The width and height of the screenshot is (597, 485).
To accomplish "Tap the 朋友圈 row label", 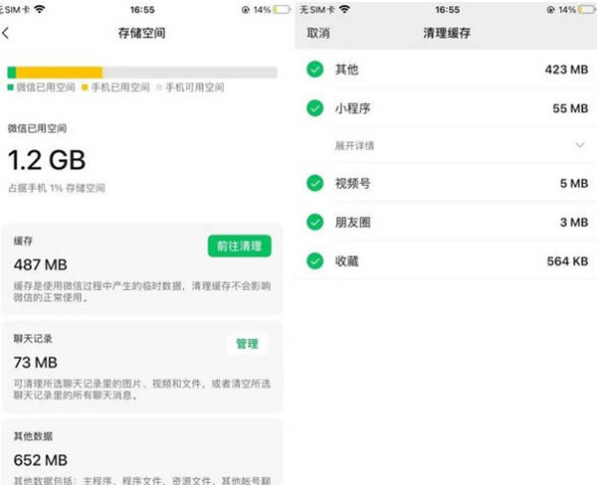I will click(353, 223).
